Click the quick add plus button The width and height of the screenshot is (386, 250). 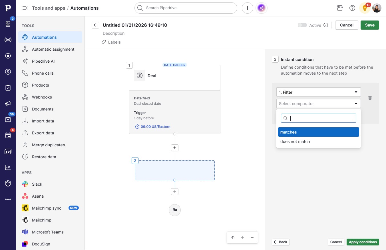click(248, 8)
